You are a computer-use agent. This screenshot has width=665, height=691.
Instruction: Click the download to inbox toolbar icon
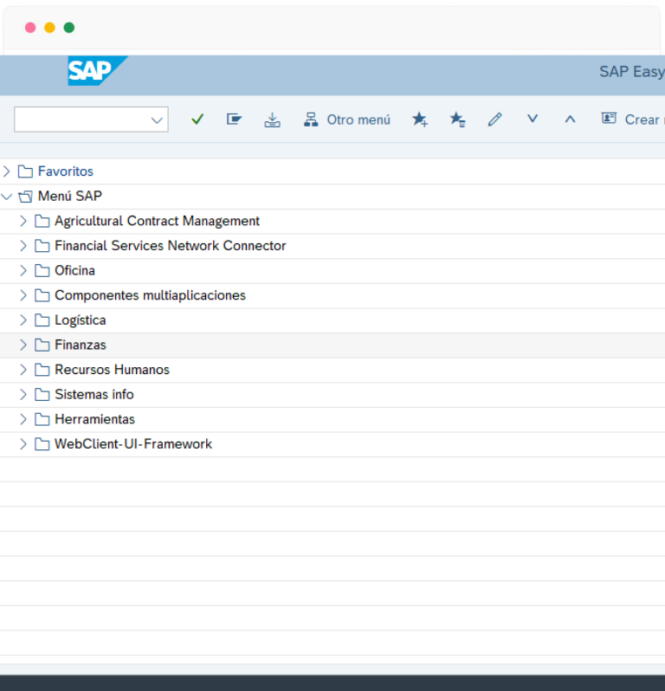click(x=272, y=119)
